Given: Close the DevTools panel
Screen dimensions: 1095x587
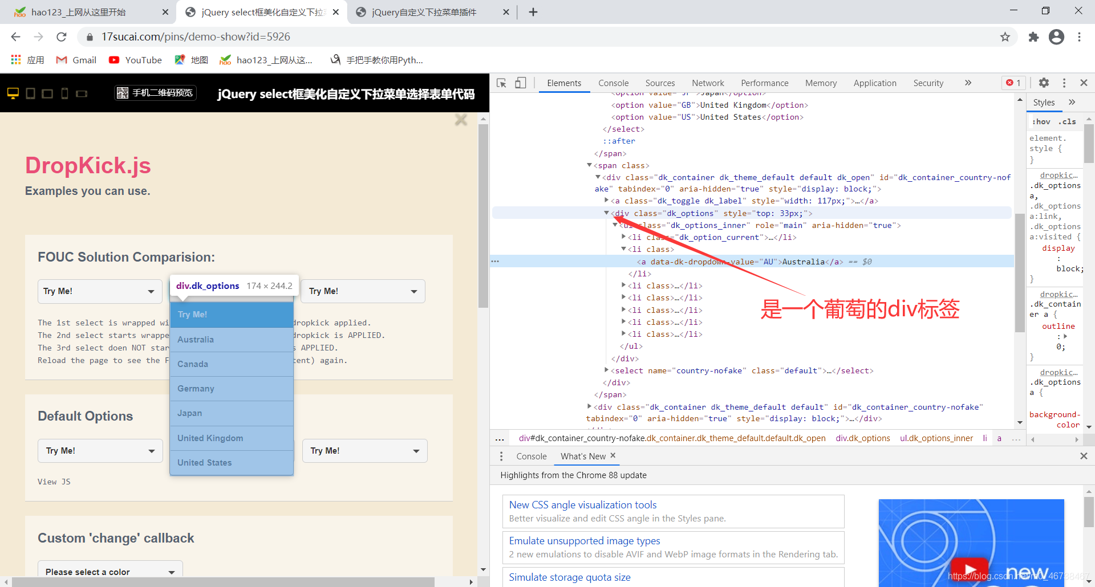Looking at the screenshot, I should click(1084, 83).
